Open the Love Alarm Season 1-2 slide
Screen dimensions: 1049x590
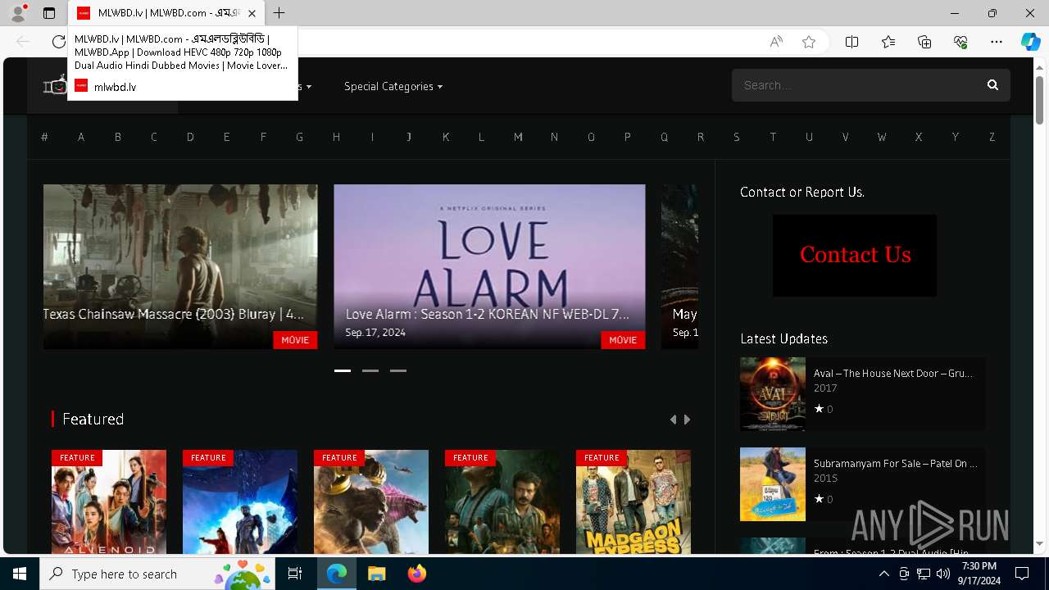click(x=489, y=266)
